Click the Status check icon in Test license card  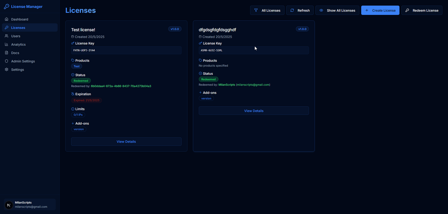pos(73,75)
